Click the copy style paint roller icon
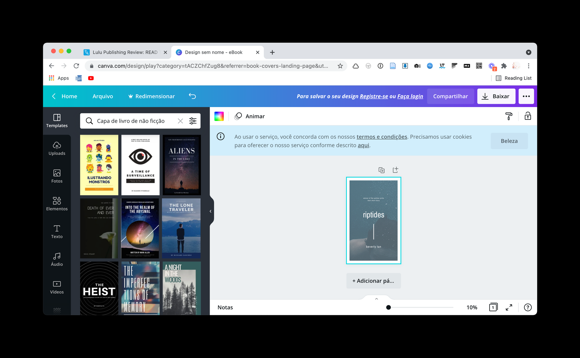580x358 pixels. (509, 116)
